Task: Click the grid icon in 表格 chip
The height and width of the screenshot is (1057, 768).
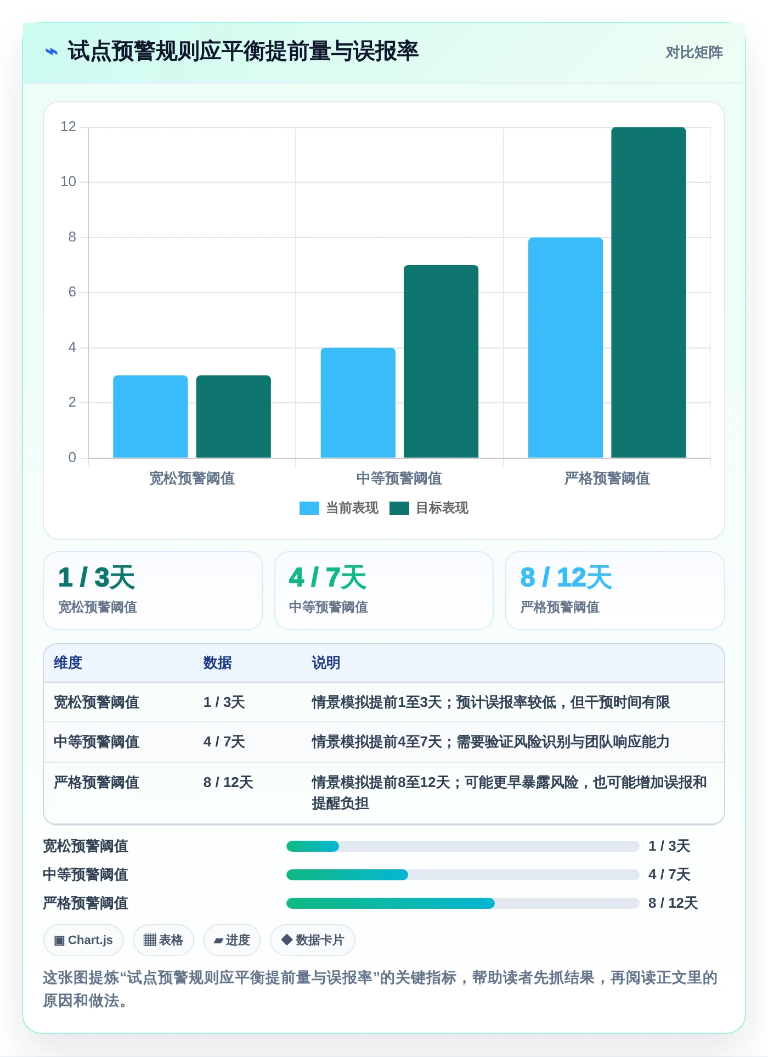Action: pyautogui.click(x=150, y=940)
